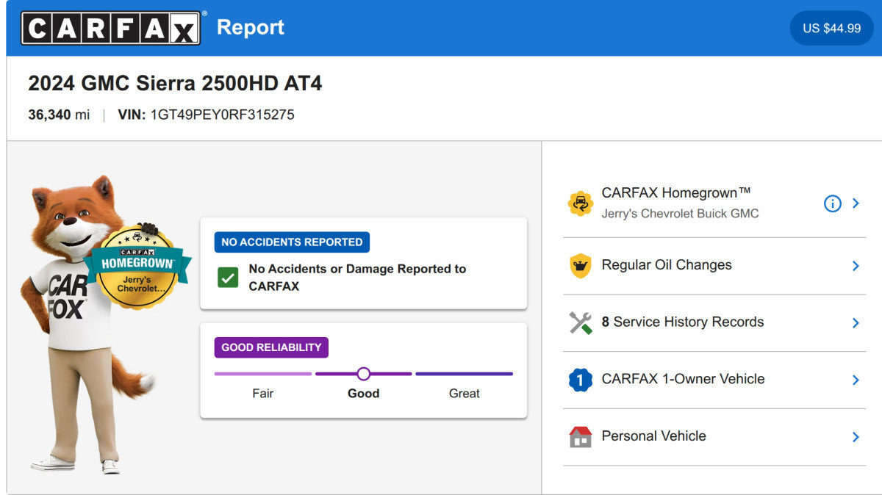Click the green No Accidents checkmark
The width and height of the screenshot is (882, 495).
point(228,278)
